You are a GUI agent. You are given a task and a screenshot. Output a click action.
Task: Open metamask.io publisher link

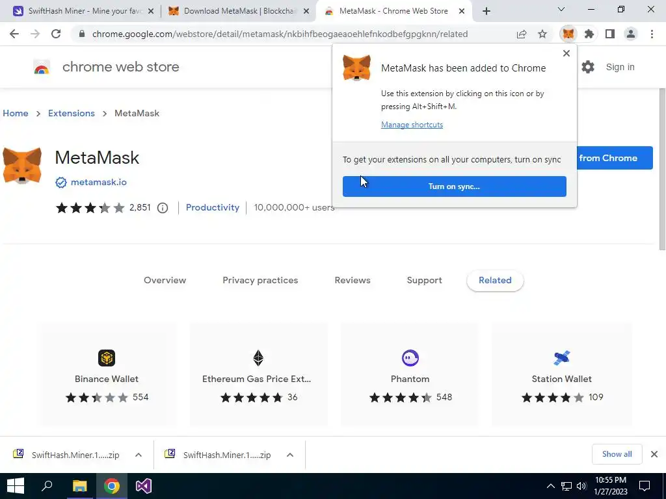tap(99, 183)
